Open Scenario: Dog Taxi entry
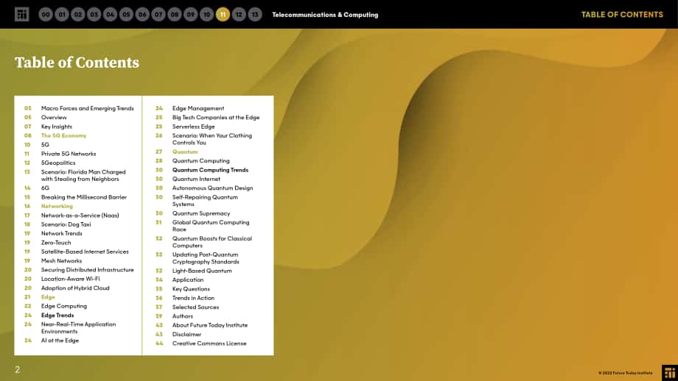Screen dimensions: 678x381 (x=66, y=224)
